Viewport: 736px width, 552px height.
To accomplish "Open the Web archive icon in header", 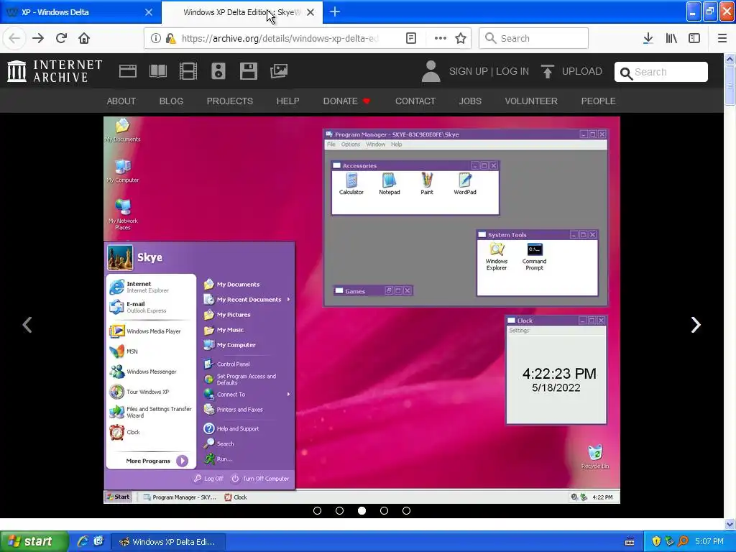I will pyautogui.click(x=128, y=71).
